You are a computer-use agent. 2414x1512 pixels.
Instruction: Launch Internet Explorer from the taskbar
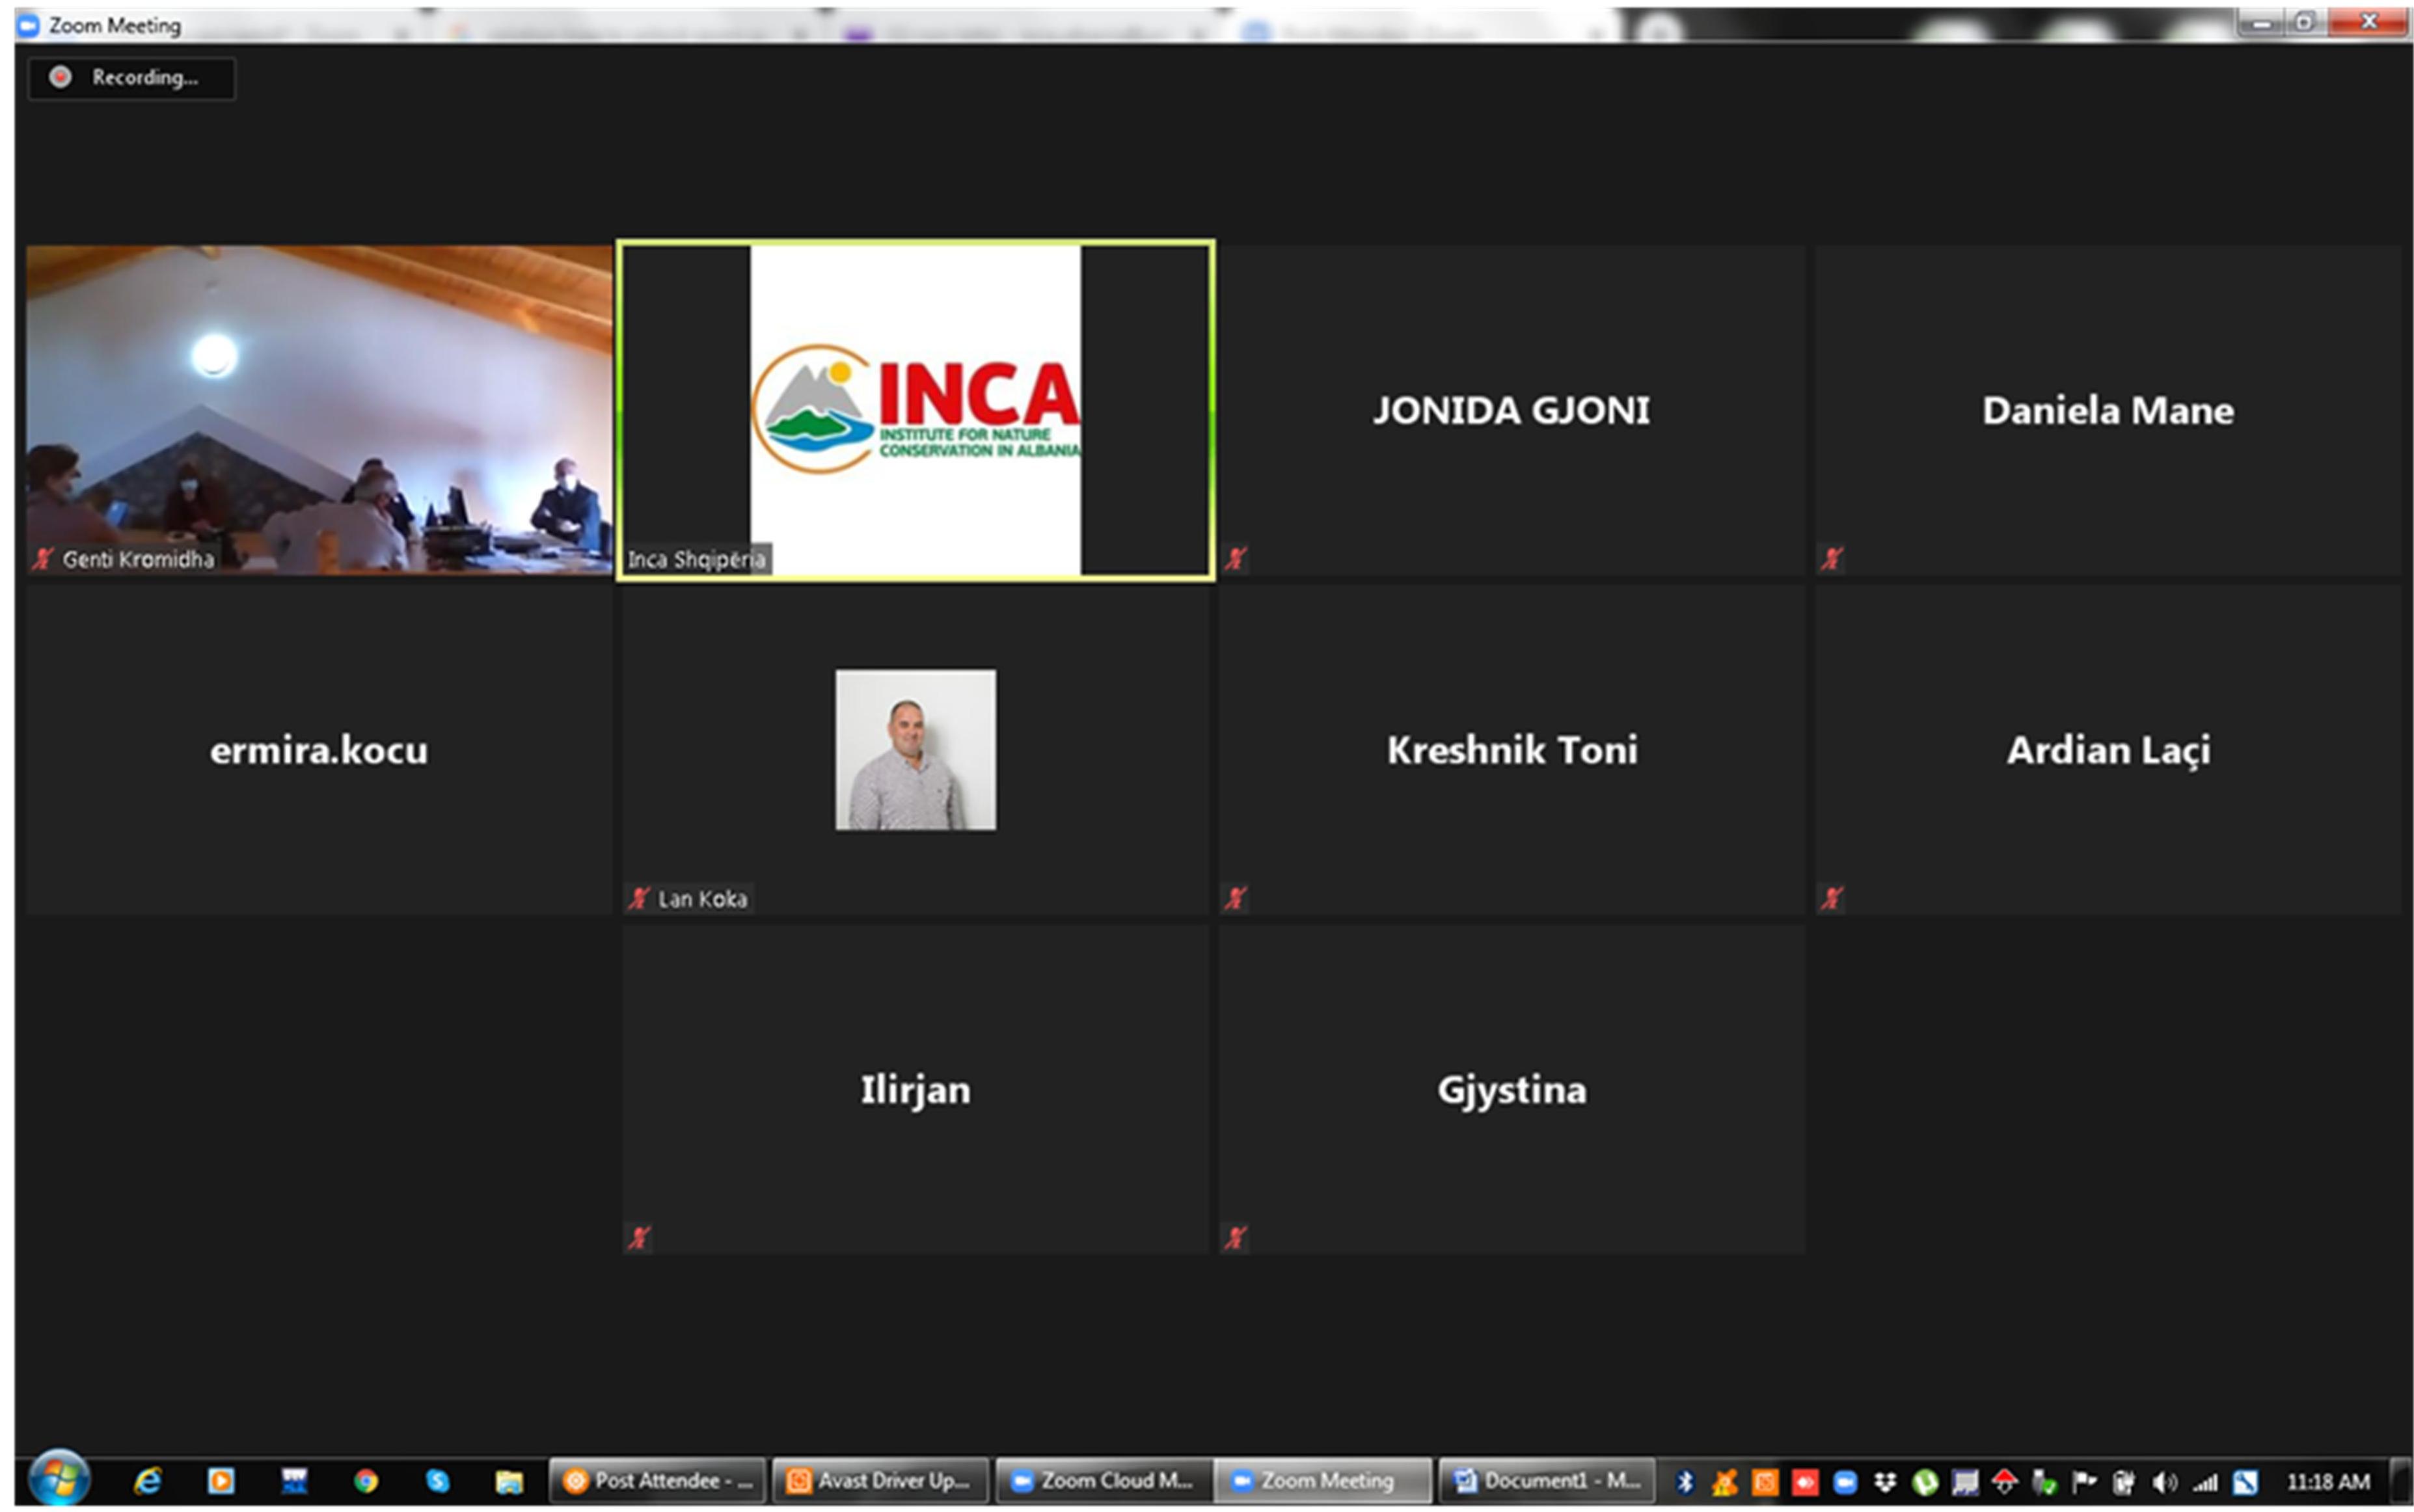click(x=148, y=1481)
